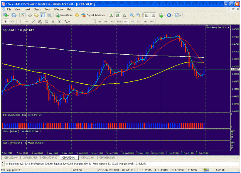Switch chart to bar chart icon
Image resolution: width=241 pixels, height=173 pixels.
tap(111, 15)
